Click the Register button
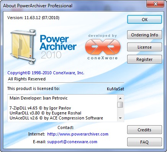This screenshot has width=167, height=152. pyautogui.click(x=144, y=59)
